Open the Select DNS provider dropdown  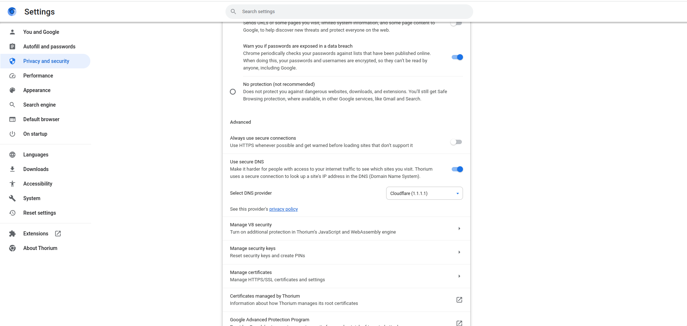(424, 193)
